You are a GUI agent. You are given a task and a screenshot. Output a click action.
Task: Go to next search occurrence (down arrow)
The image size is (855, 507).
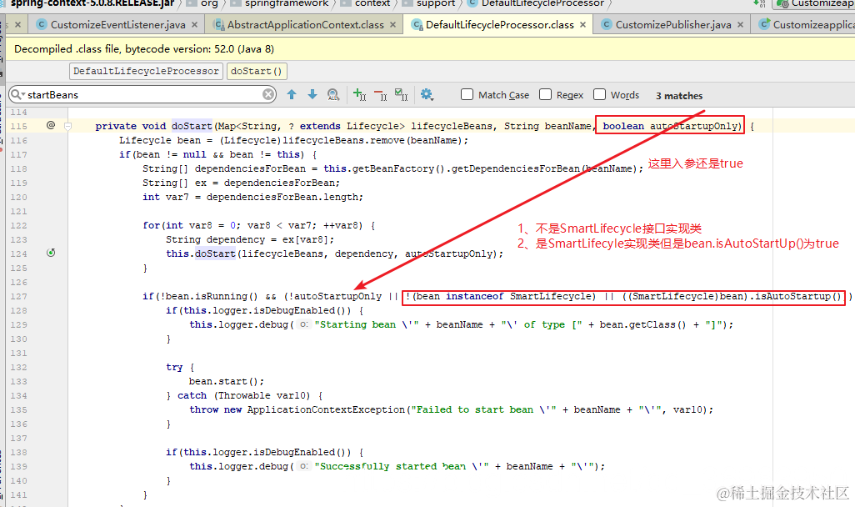point(312,94)
